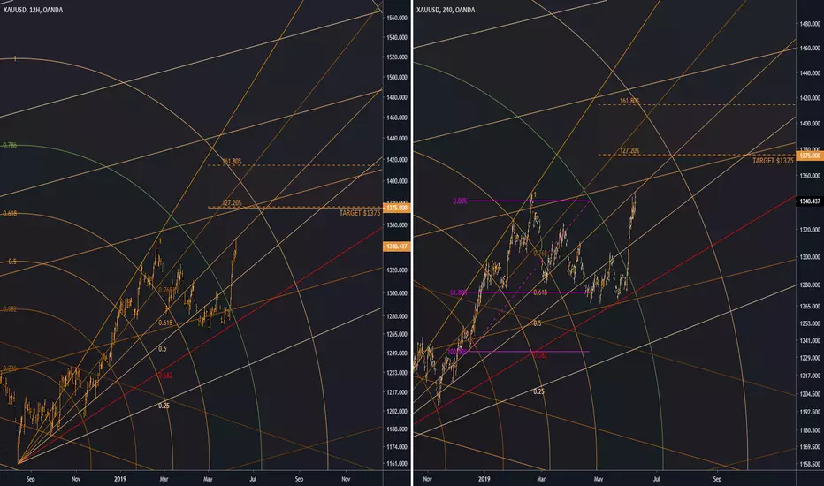The height and width of the screenshot is (486, 824).
Task: Click the 1161.000 price level on 12H axis
Action: (x=397, y=464)
